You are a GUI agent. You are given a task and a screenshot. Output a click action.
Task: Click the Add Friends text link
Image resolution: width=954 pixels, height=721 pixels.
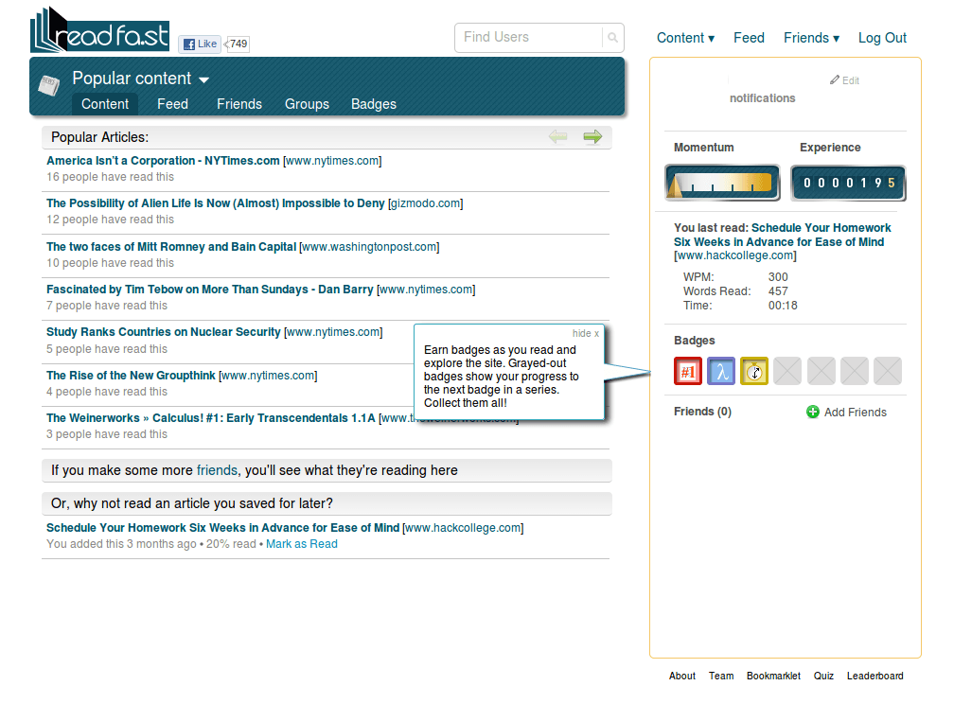pyautogui.click(x=856, y=412)
